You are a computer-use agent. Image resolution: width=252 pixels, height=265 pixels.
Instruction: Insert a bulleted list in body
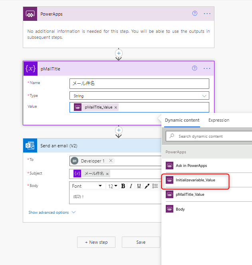[155, 186]
